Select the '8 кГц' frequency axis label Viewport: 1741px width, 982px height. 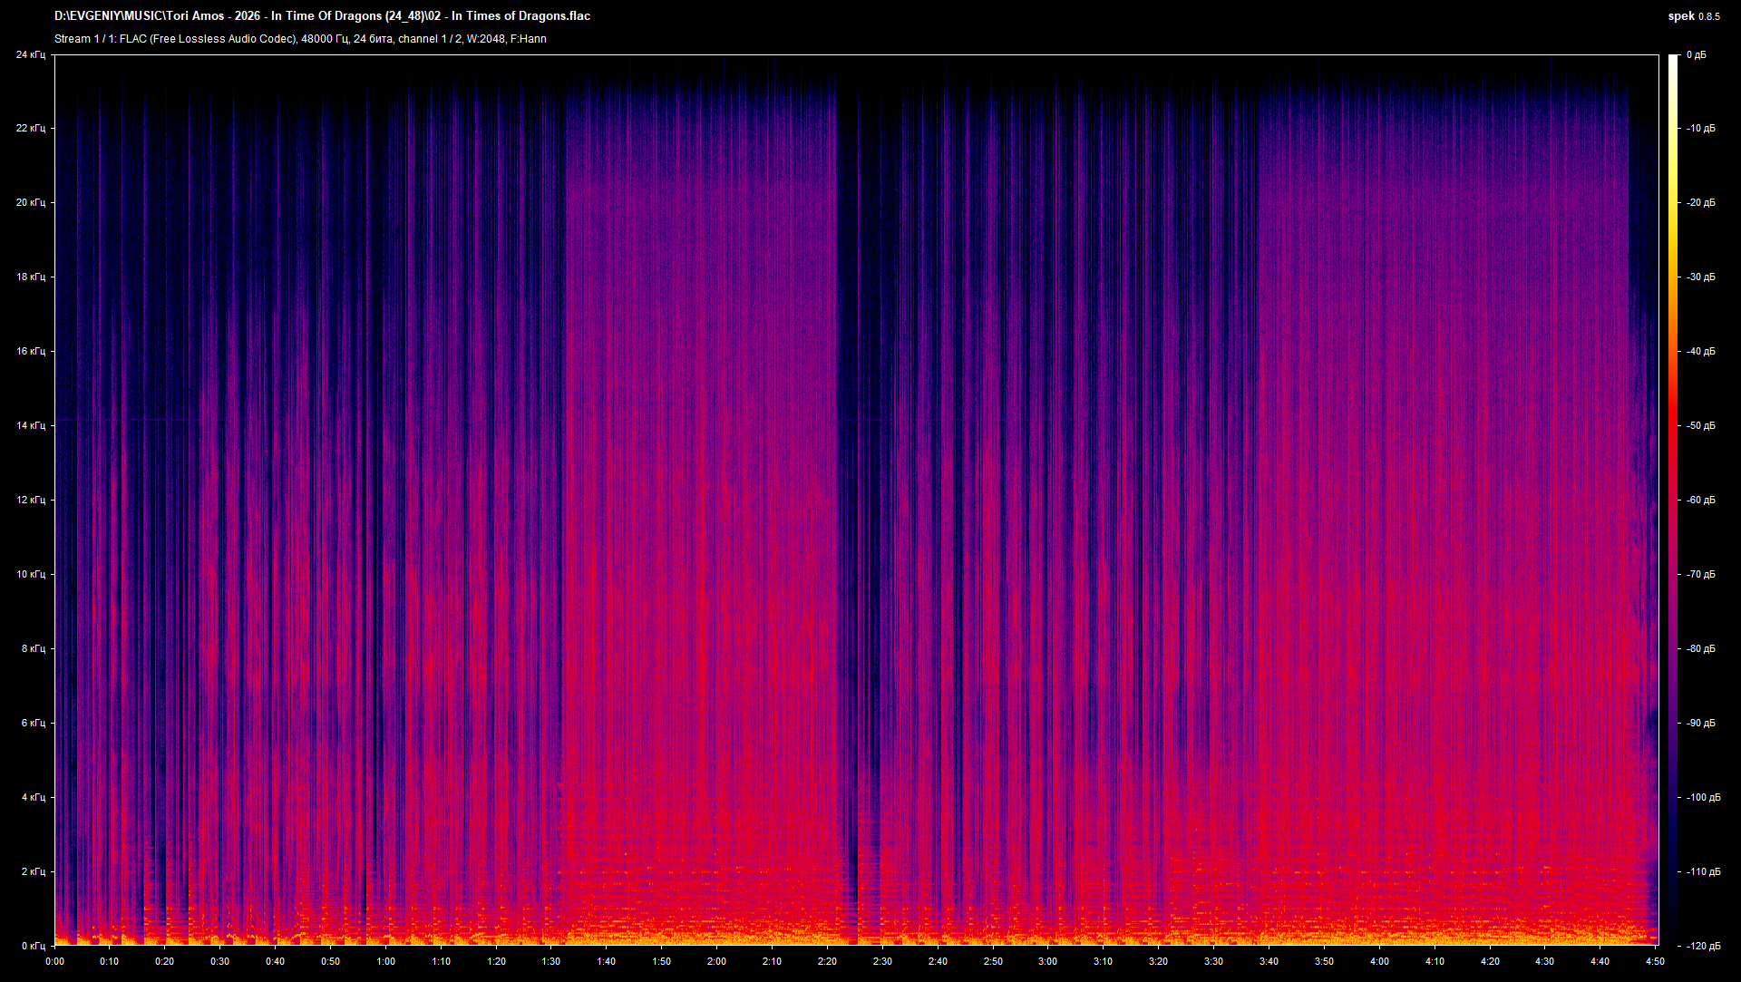(33, 649)
